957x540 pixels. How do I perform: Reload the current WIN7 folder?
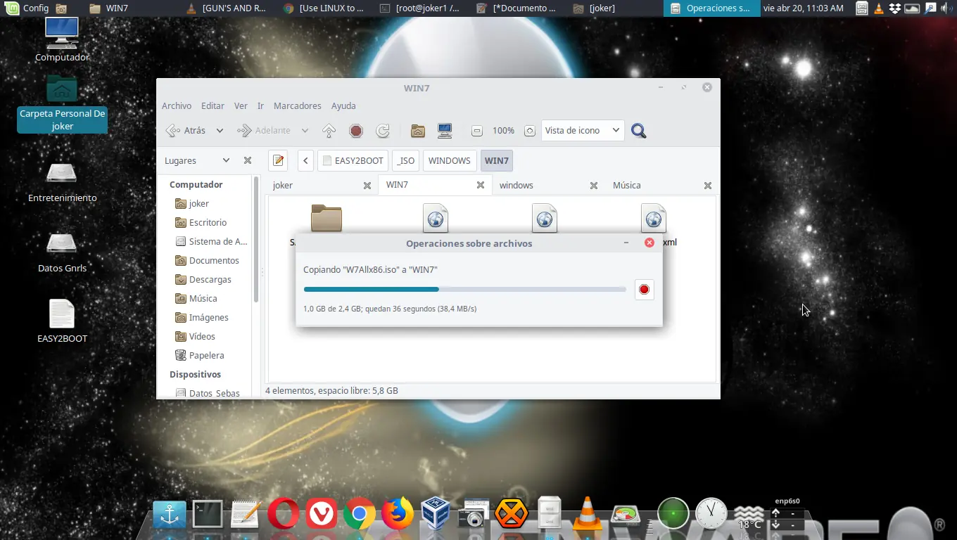point(383,131)
